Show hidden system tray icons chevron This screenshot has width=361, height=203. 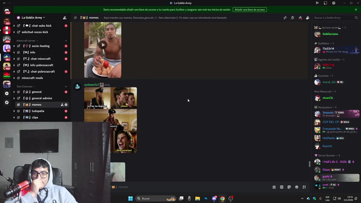pos(302,198)
